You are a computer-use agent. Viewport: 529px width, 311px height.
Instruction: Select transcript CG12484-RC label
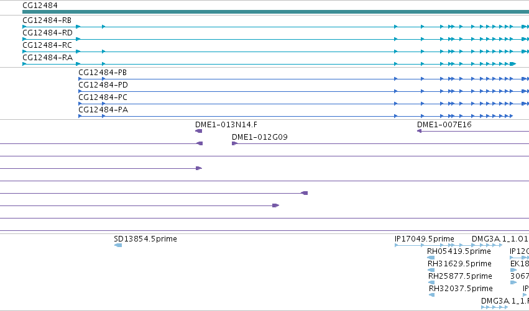(47, 45)
